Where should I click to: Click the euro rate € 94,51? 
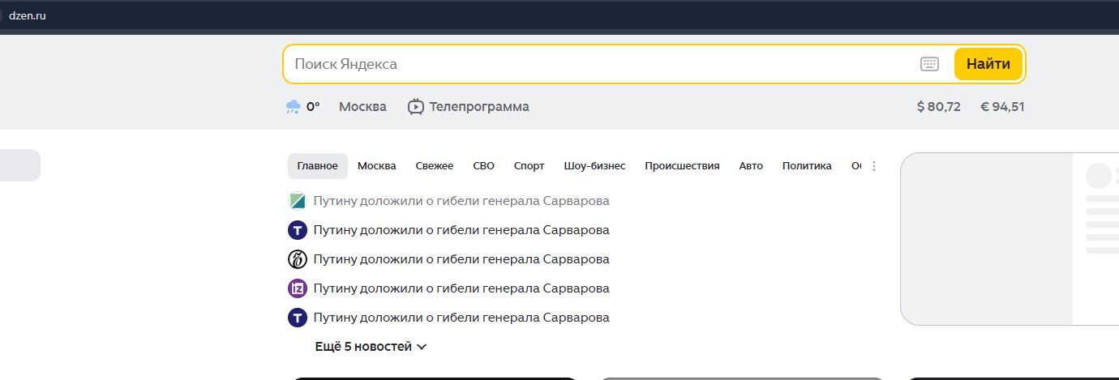[x=1002, y=107]
